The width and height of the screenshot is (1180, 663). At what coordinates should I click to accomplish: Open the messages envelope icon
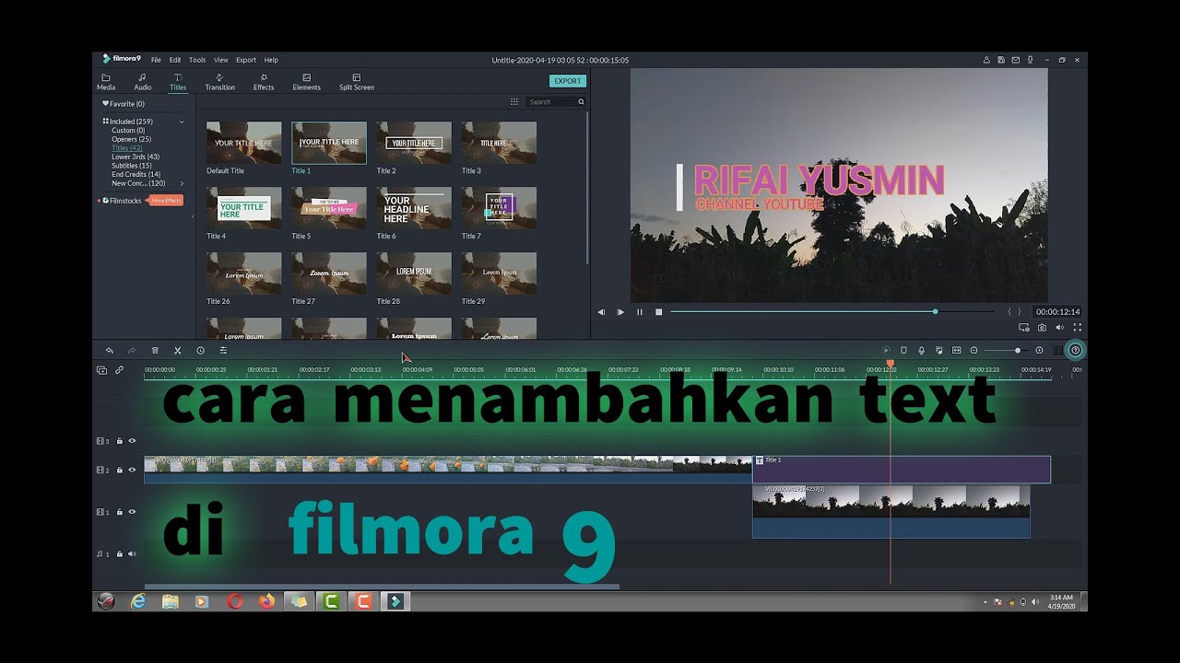[x=1015, y=60]
